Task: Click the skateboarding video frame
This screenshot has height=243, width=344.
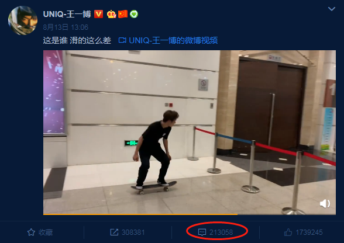Action: coord(190,132)
